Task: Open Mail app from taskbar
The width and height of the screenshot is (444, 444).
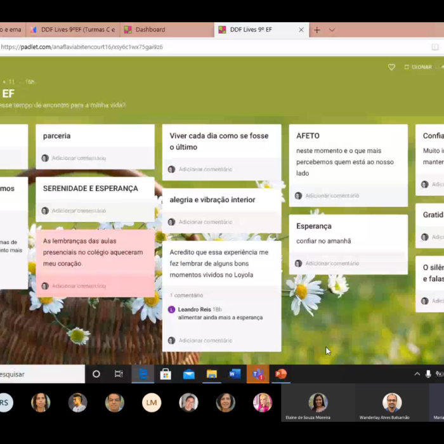Action: (189, 374)
